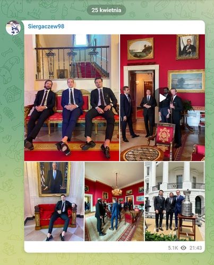Click the 5.1K view count
The width and height of the screenshot is (214, 265).
click(173, 248)
